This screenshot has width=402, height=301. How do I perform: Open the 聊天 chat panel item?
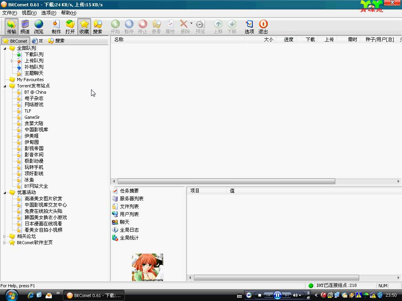124,222
